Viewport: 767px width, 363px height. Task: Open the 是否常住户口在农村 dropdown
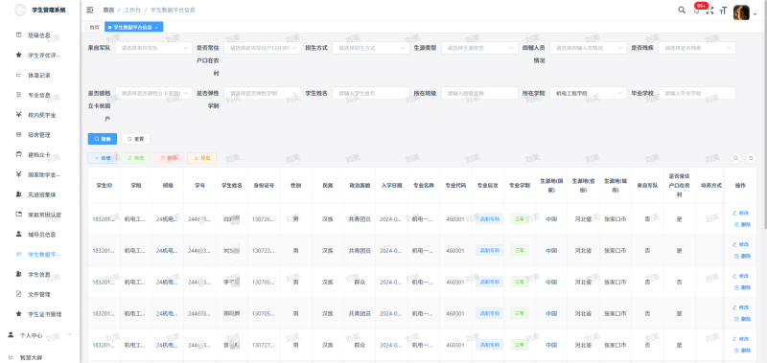point(263,48)
